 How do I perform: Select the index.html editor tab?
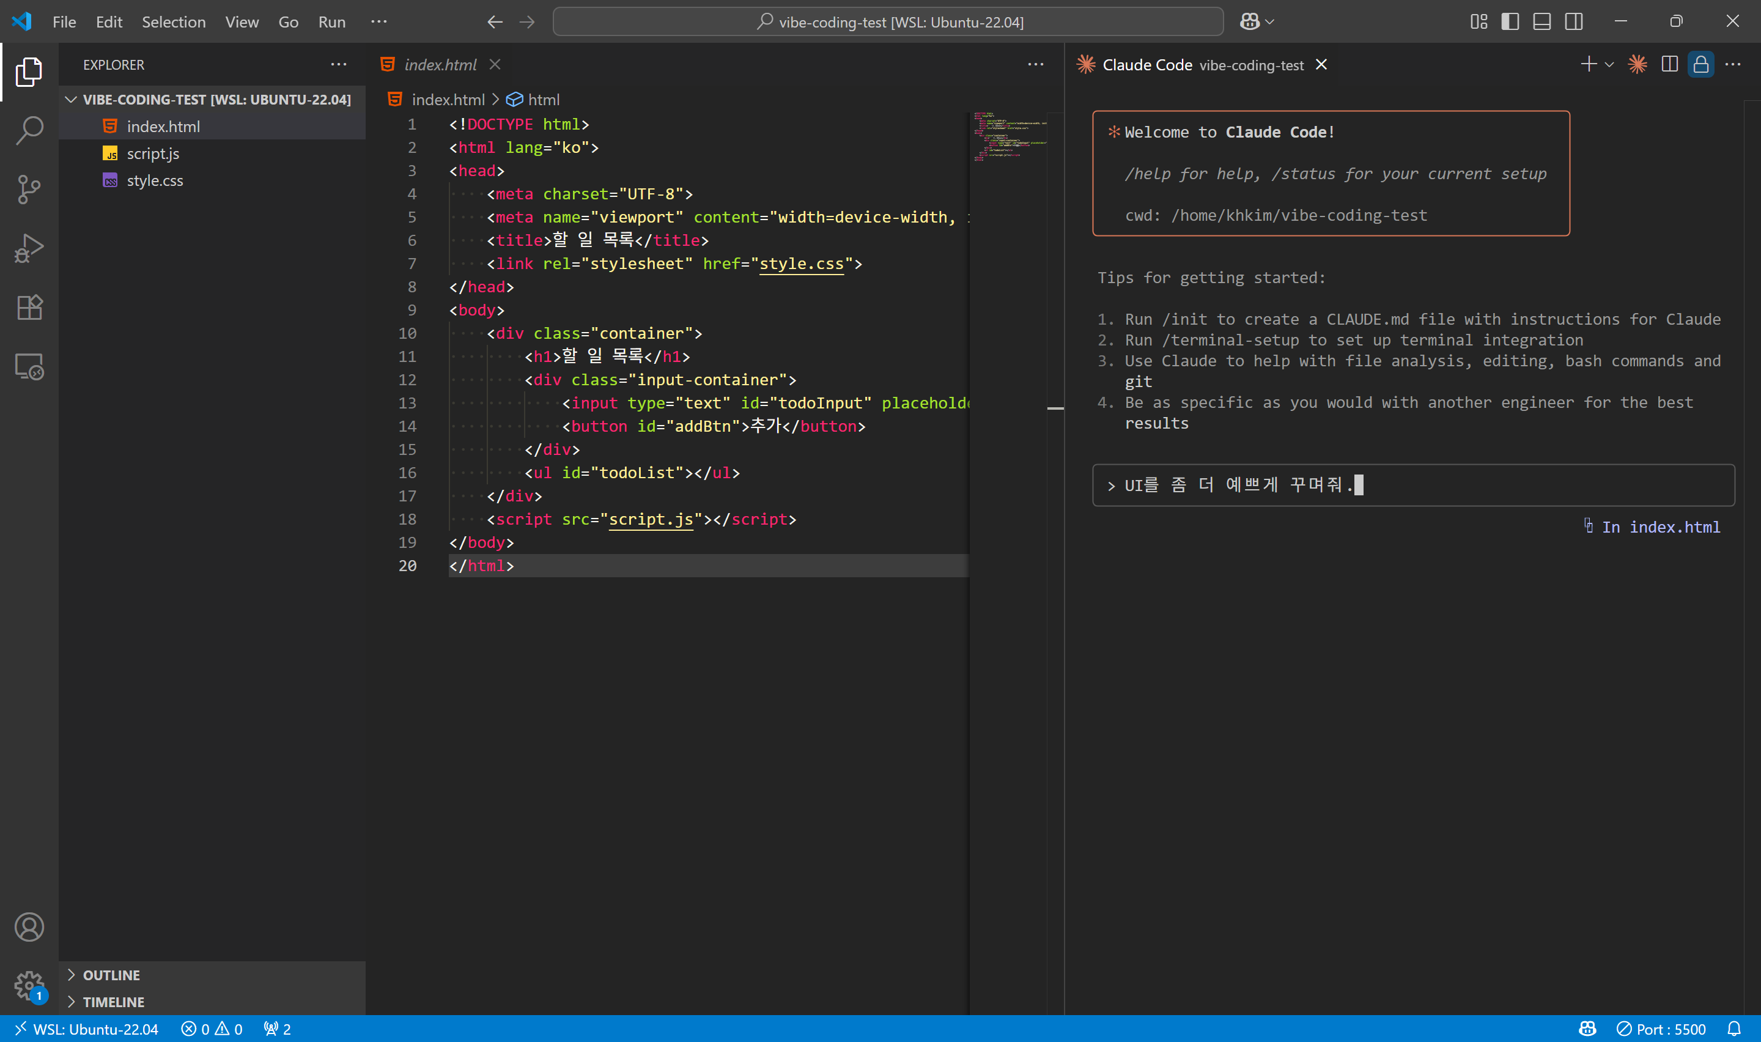[440, 65]
